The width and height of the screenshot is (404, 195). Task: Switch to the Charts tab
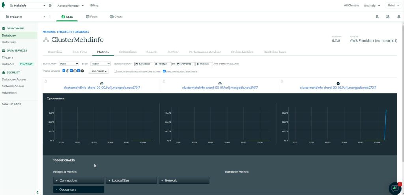[x=116, y=17]
